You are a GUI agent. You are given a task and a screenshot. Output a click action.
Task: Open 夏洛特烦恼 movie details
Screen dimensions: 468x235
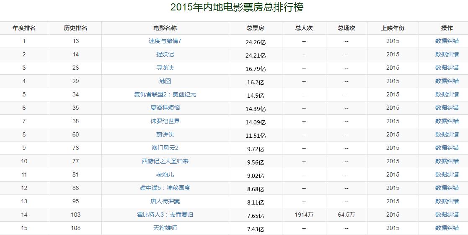pos(165,108)
